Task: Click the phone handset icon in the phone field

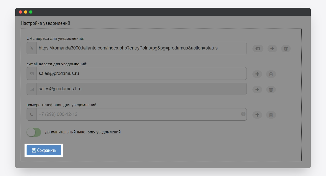Action: (32, 115)
